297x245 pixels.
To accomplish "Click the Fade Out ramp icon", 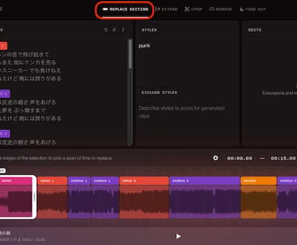I will pyautogui.click(x=242, y=9).
